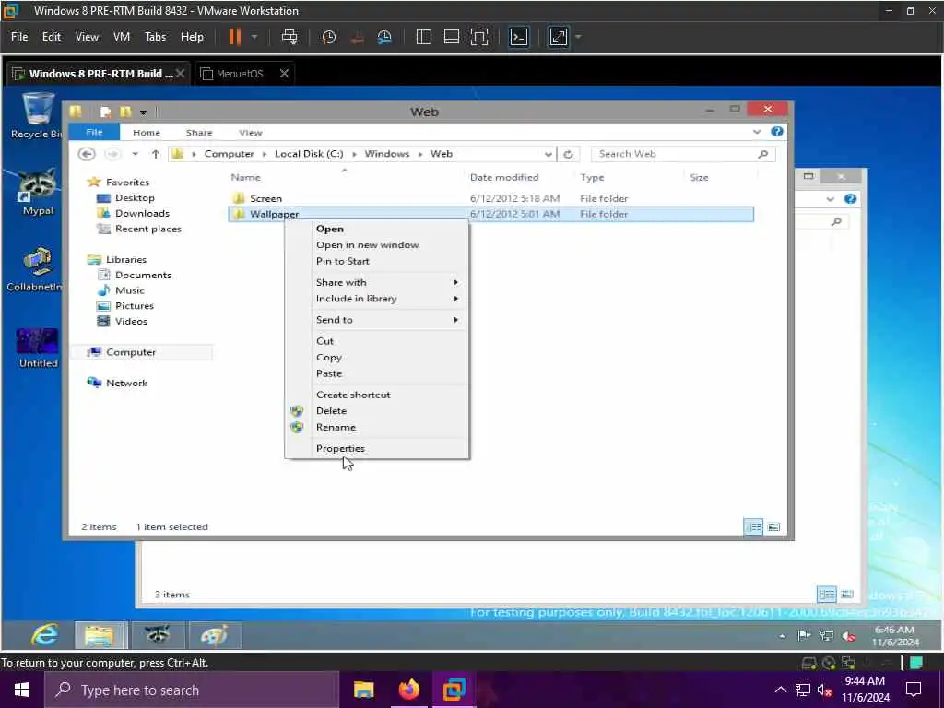The width and height of the screenshot is (944, 708).
Task: Select the Mypal desktop shortcut
Action: tap(38, 192)
